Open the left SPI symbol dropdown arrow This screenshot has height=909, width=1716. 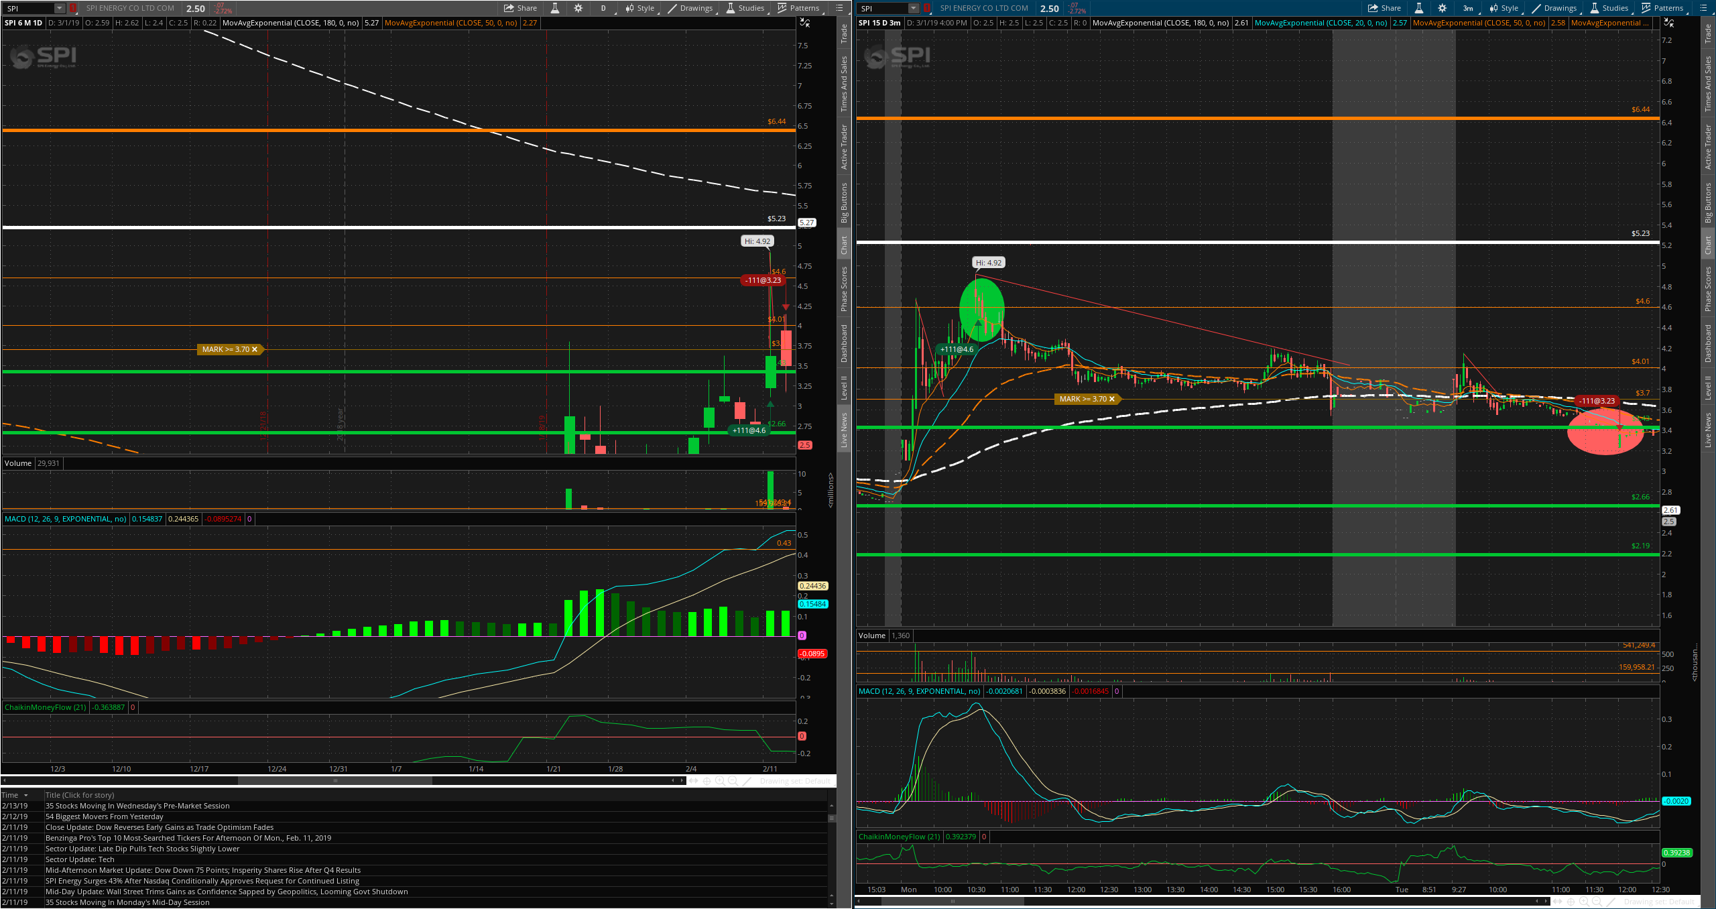click(x=59, y=8)
